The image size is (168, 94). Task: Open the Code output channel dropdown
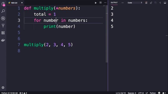pyautogui.click(x=135, y=3)
